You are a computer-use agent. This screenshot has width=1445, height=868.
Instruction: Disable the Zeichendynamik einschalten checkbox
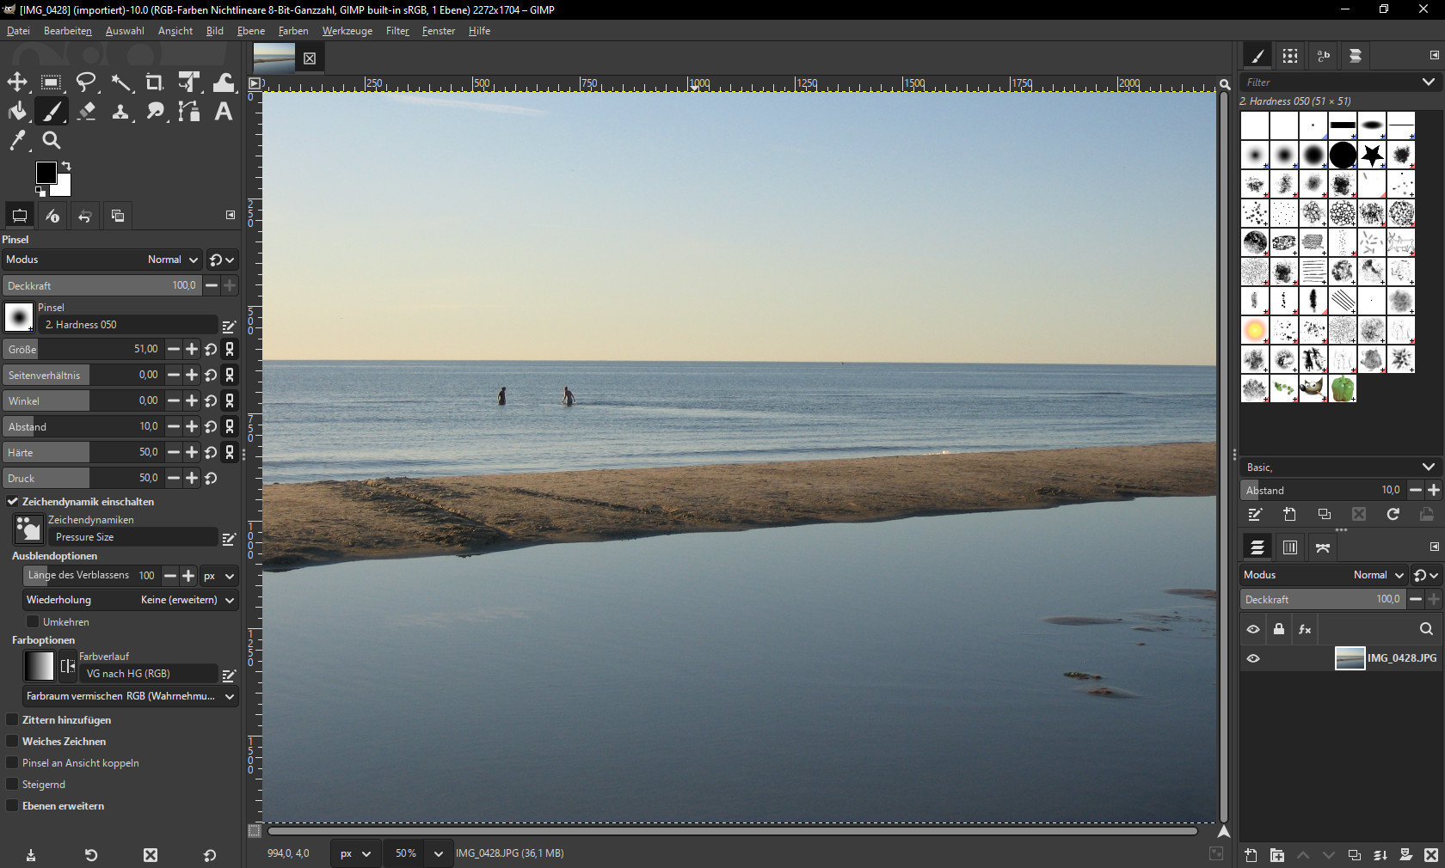point(13,502)
